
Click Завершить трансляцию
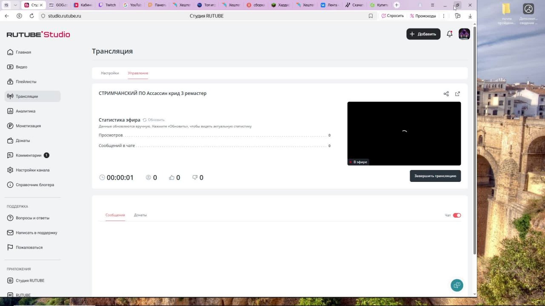(435, 176)
